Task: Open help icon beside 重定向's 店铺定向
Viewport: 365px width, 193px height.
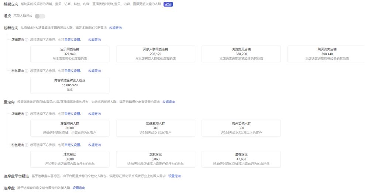Action: point(27,114)
